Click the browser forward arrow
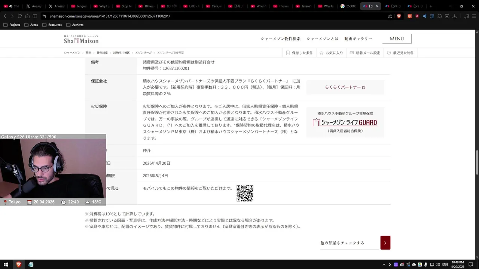 pos(12,16)
